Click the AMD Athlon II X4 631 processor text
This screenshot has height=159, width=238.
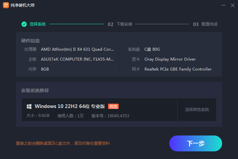77,49
